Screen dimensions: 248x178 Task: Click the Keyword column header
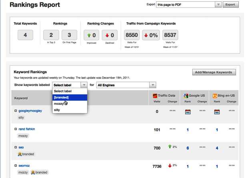click(21, 98)
